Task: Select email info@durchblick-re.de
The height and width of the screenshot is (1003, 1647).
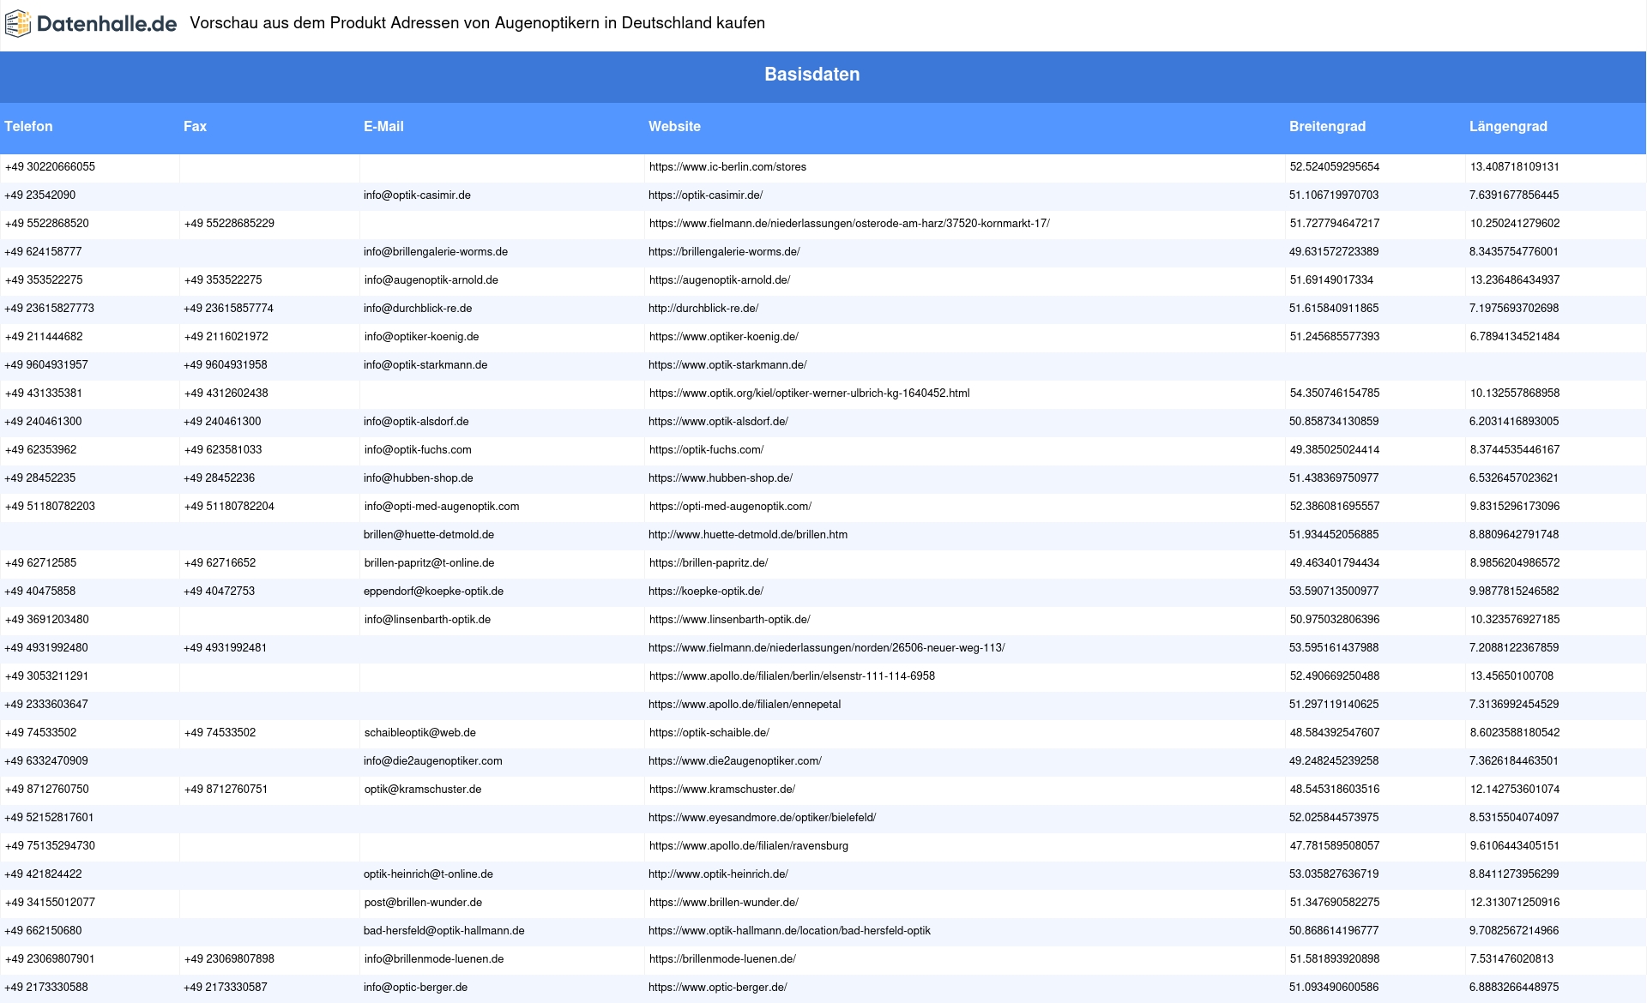Action: pyautogui.click(x=418, y=309)
